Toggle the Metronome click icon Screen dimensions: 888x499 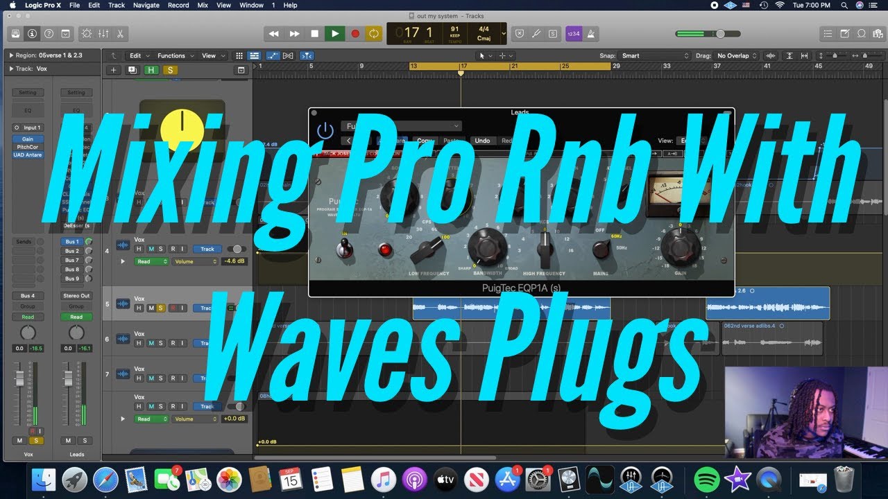590,33
